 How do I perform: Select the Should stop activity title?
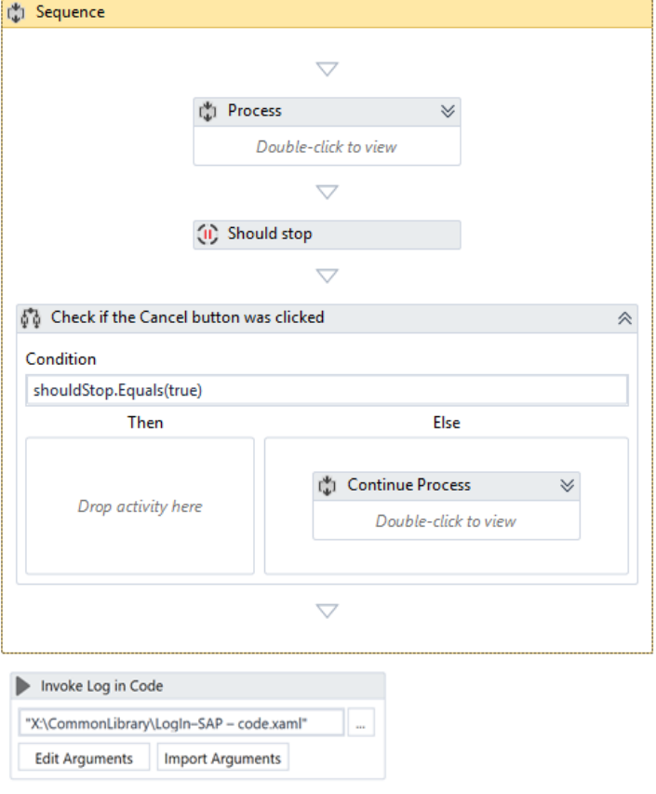270,235
